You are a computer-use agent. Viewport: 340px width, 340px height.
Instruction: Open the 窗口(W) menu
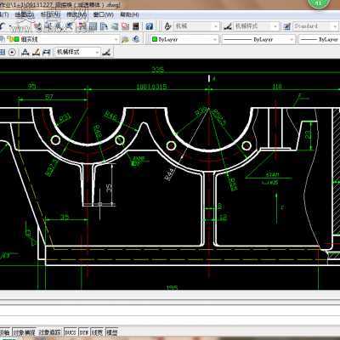click(x=103, y=14)
